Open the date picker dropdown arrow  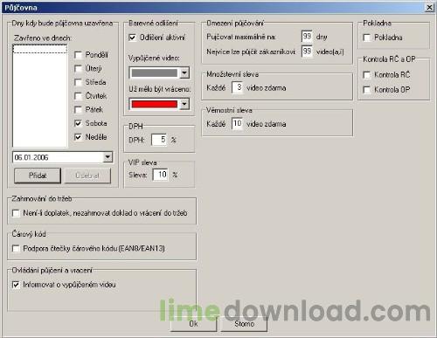(108, 157)
